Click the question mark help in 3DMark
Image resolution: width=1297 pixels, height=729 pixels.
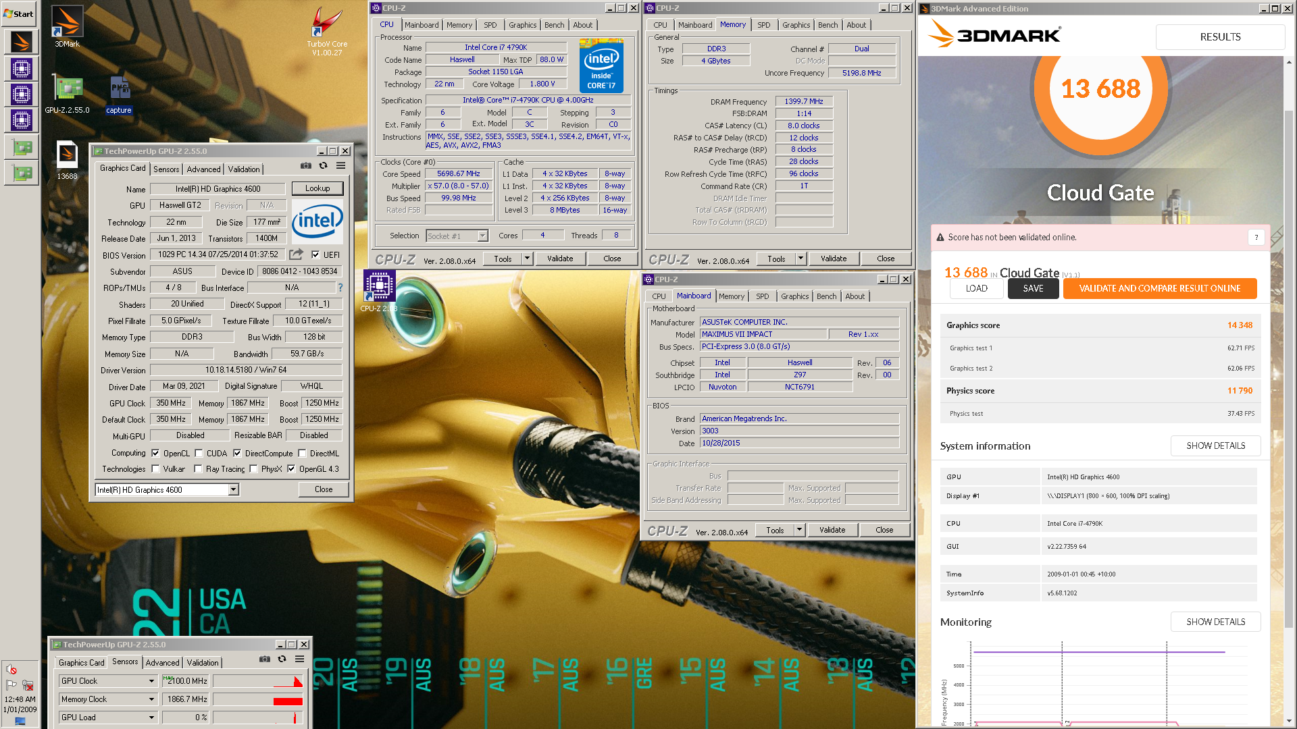pos(1256,237)
